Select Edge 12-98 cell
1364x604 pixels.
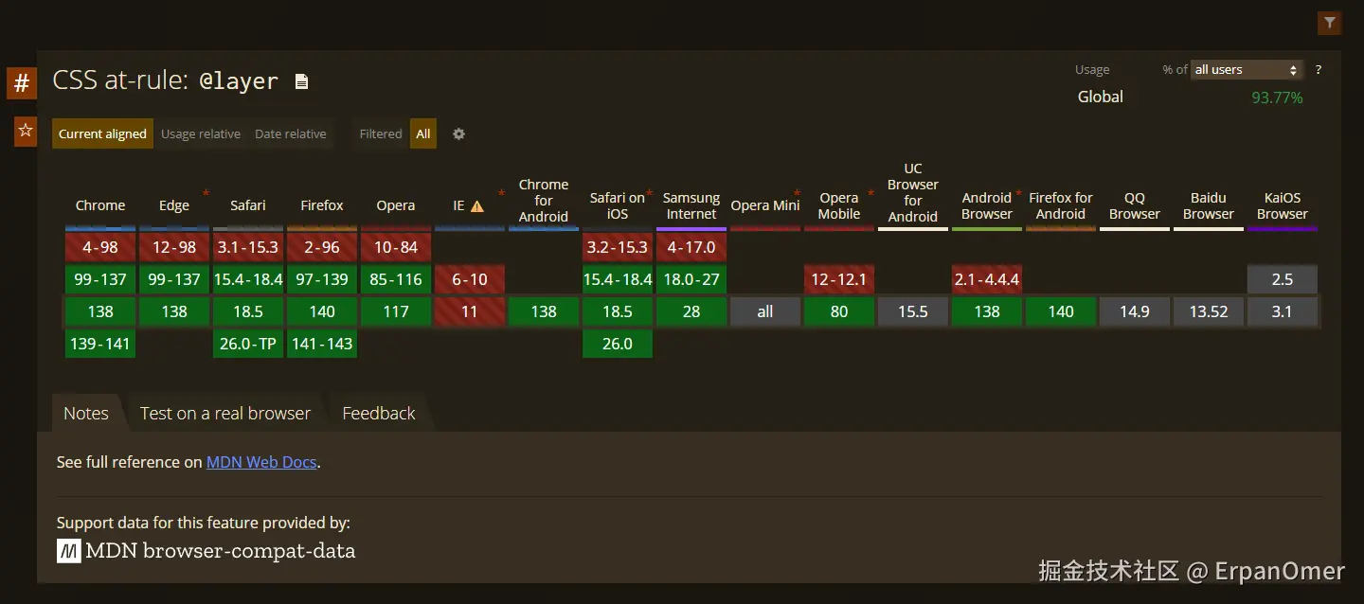coord(174,247)
